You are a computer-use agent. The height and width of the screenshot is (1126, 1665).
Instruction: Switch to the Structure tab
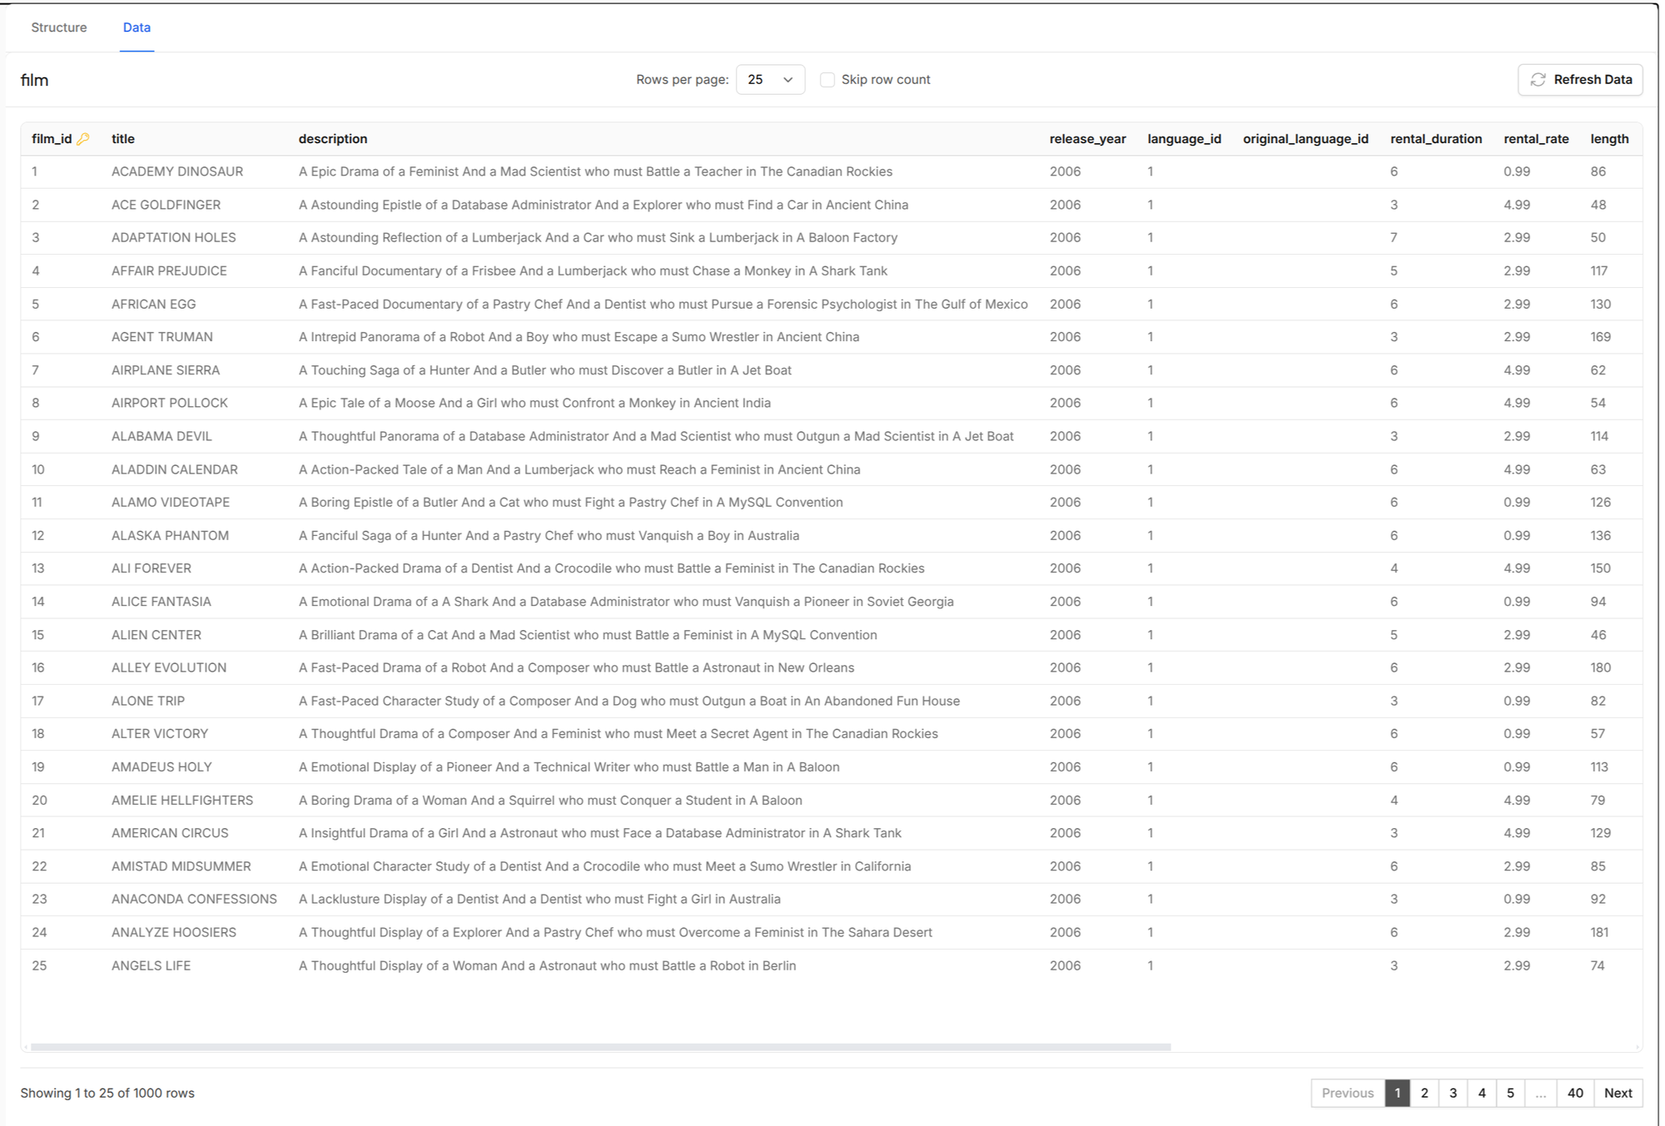click(x=58, y=27)
